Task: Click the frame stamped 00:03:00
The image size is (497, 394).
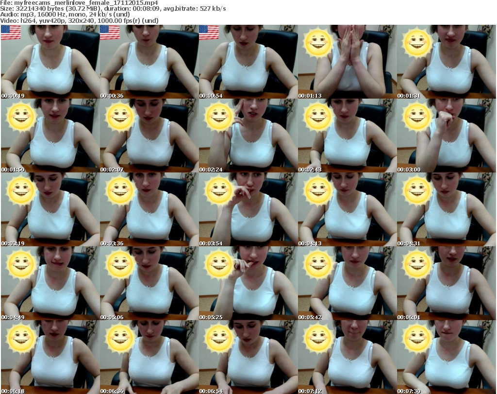Action: 447,136
